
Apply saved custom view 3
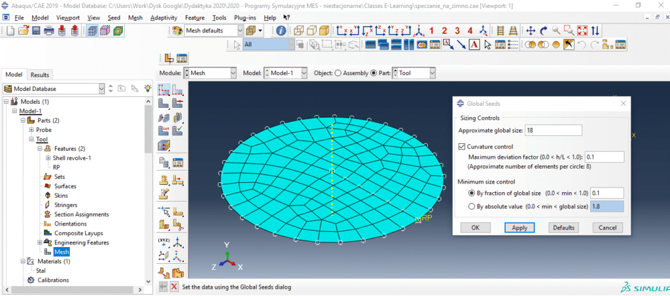(x=457, y=31)
